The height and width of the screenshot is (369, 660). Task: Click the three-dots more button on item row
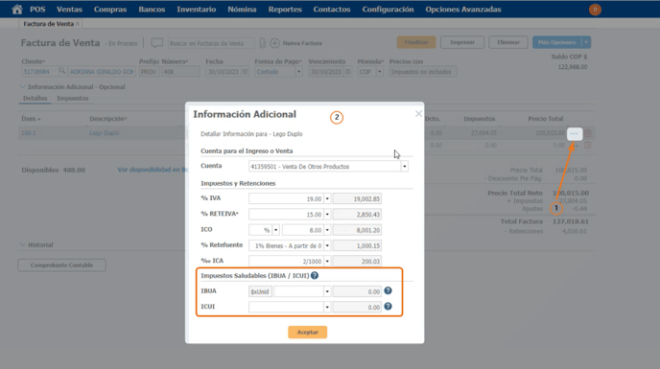575,133
